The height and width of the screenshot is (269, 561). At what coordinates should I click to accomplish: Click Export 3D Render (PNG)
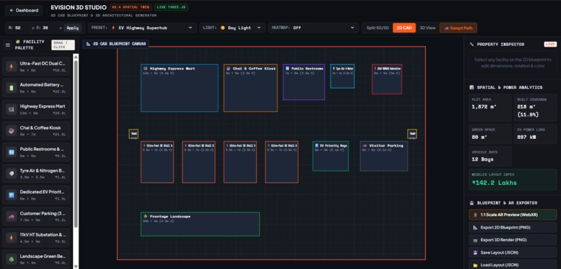point(512,240)
